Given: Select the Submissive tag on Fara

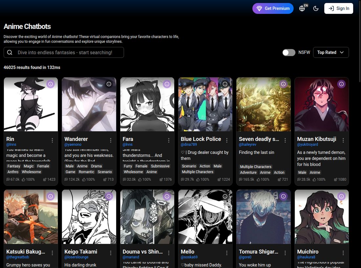Looking at the screenshot, I should (160, 166).
